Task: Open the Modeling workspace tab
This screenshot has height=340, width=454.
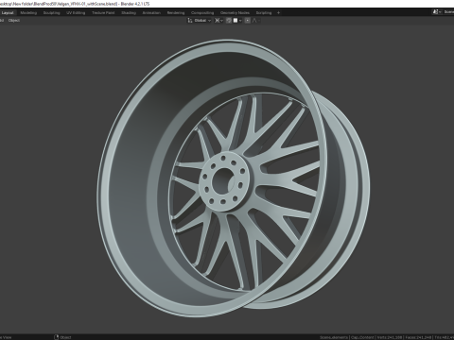Action: coord(28,13)
